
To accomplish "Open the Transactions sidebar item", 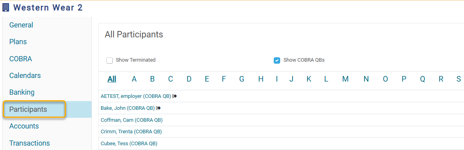I will coord(30,143).
